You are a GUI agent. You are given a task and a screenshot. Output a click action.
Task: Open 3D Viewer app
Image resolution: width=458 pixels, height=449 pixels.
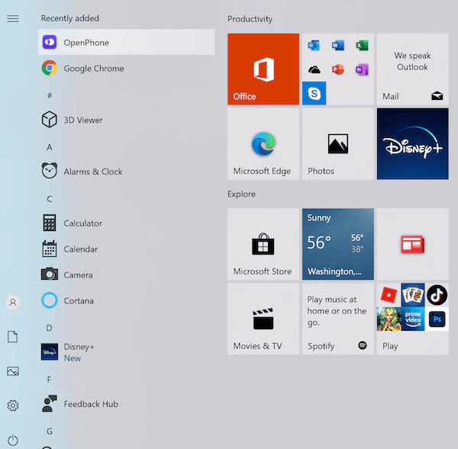pos(126,120)
